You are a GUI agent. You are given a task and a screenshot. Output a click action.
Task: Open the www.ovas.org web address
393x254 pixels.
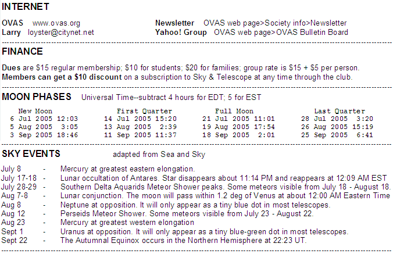(x=56, y=23)
